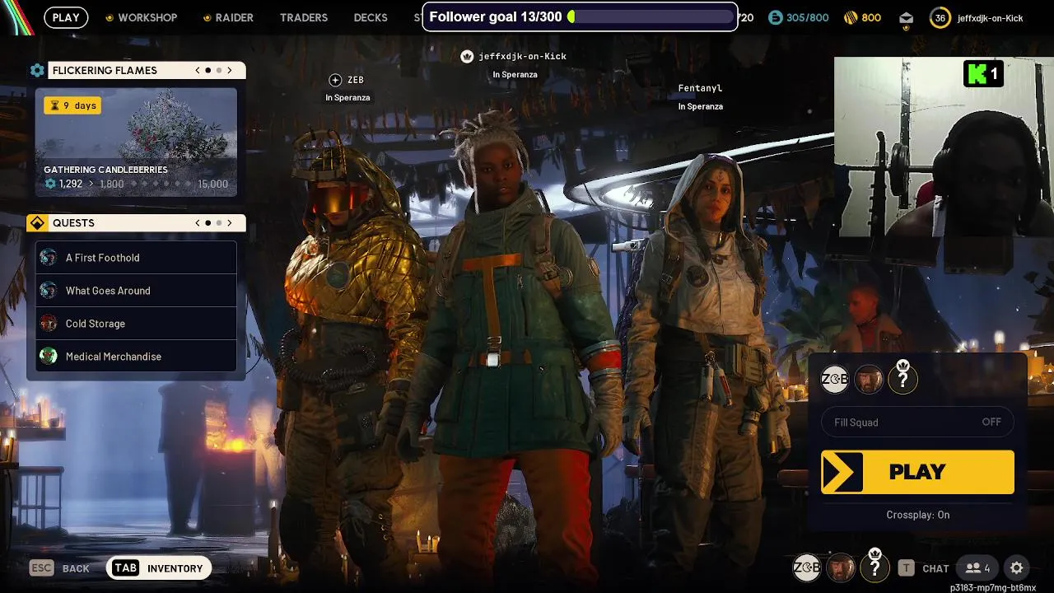Open the DECKS tab

pyautogui.click(x=371, y=17)
